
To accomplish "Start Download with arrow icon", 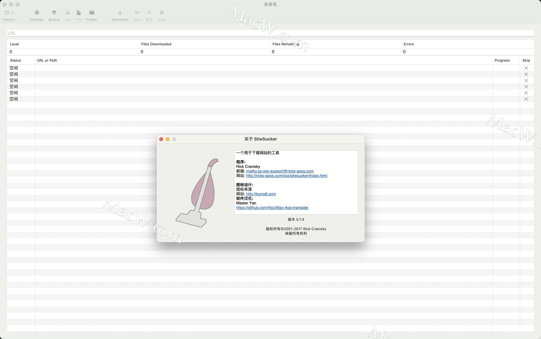I will coord(120,13).
